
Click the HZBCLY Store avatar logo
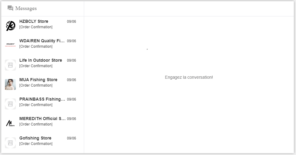click(x=10, y=26)
